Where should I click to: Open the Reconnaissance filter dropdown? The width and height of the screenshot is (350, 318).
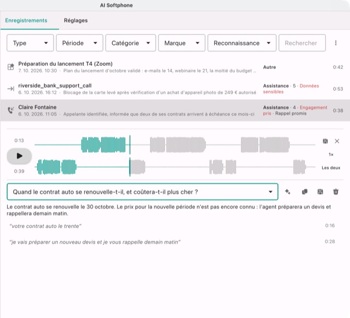(242, 43)
